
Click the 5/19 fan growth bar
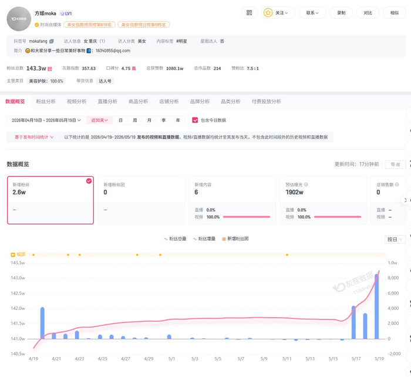(x=377, y=307)
